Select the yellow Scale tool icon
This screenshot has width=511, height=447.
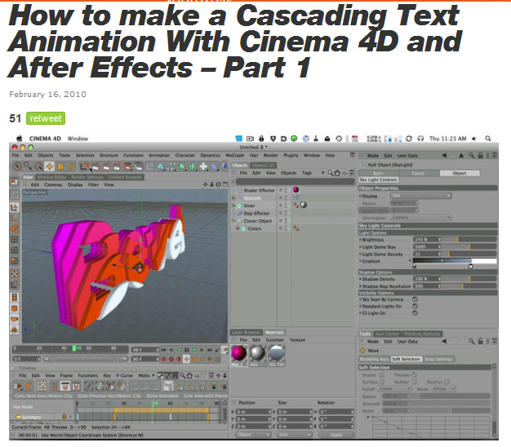tap(60, 166)
